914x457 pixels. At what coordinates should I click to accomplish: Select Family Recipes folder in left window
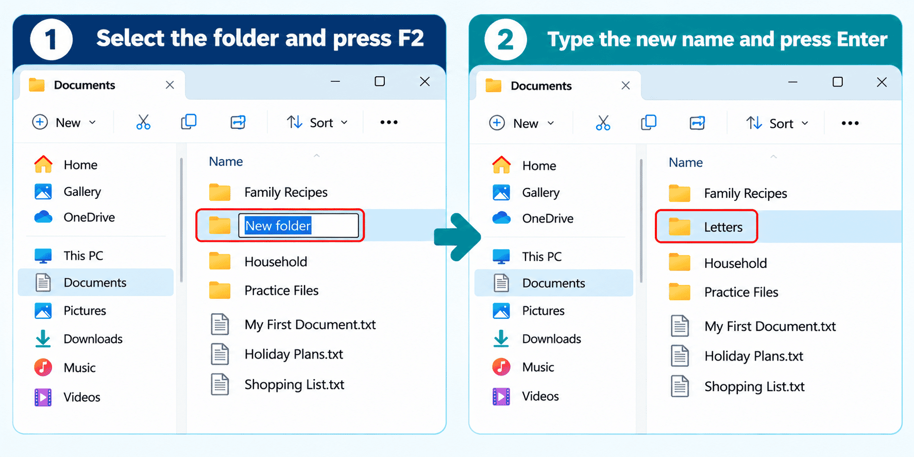(x=268, y=192)
